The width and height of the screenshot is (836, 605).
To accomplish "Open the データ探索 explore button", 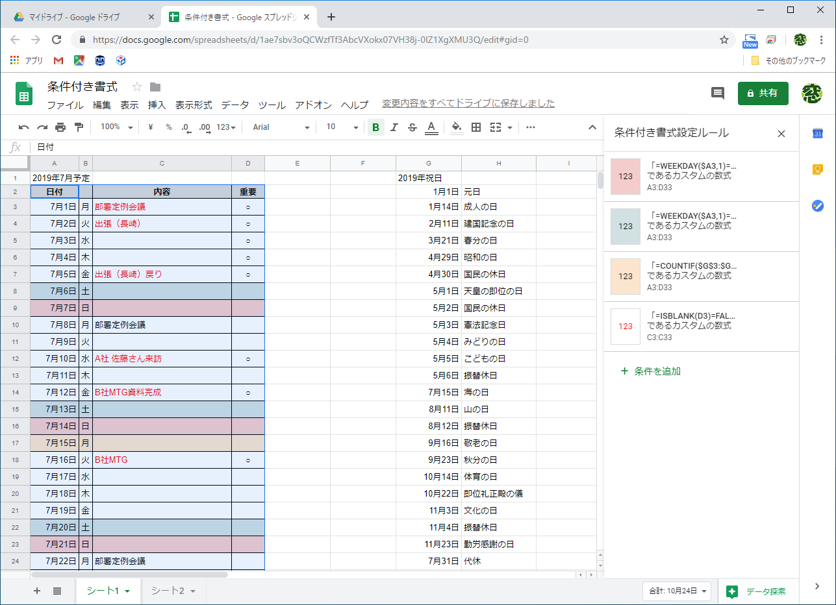I will 758,591.
